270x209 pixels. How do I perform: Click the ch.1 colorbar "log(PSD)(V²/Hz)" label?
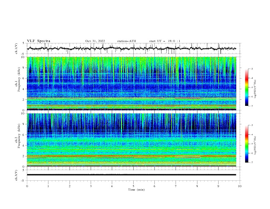coord(255,89)
